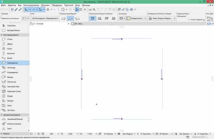Select the 3D-сетка mesh tool
The height and width of the screenshot is (139, 214).
click(x=15, y=110)
